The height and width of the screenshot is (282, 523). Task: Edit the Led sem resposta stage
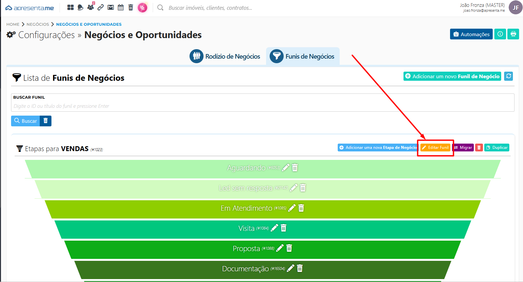pyautogui.click(x=294, y=188)
